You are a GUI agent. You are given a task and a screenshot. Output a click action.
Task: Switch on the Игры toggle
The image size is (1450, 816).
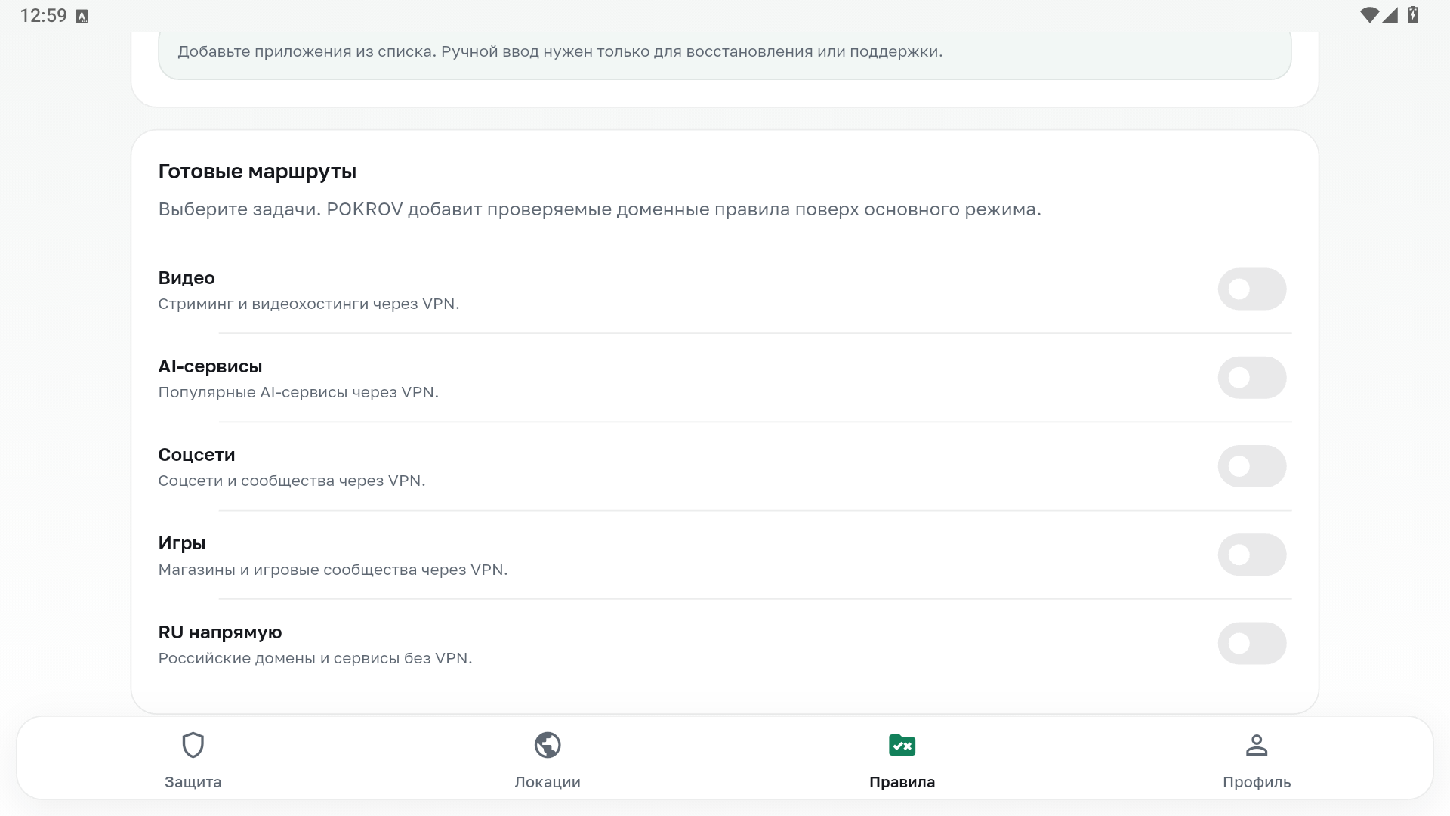[x=1252, y=555]
